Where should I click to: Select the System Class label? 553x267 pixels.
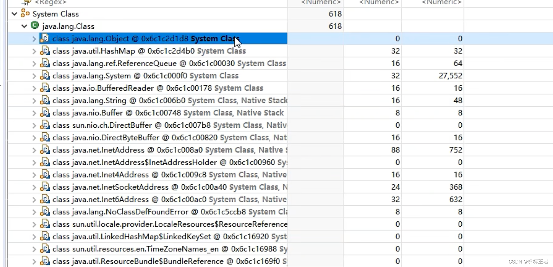[55, 14]
